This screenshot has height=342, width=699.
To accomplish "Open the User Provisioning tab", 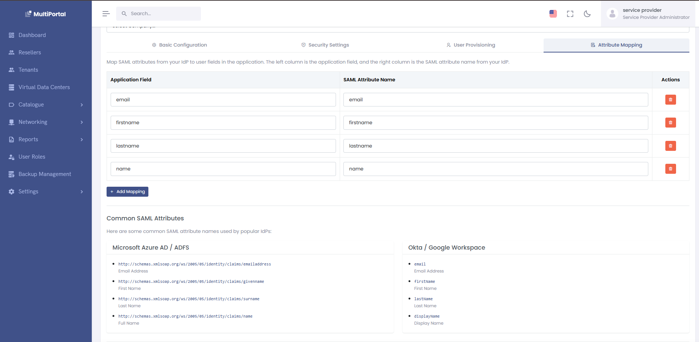I will pos(471,45).
